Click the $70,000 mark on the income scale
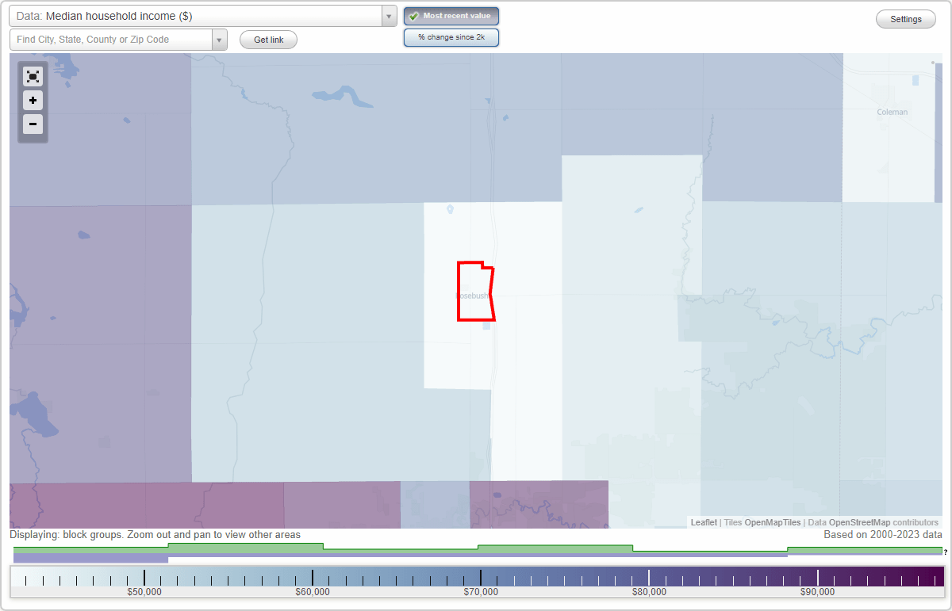952x611 pixels. coord(482,579)
